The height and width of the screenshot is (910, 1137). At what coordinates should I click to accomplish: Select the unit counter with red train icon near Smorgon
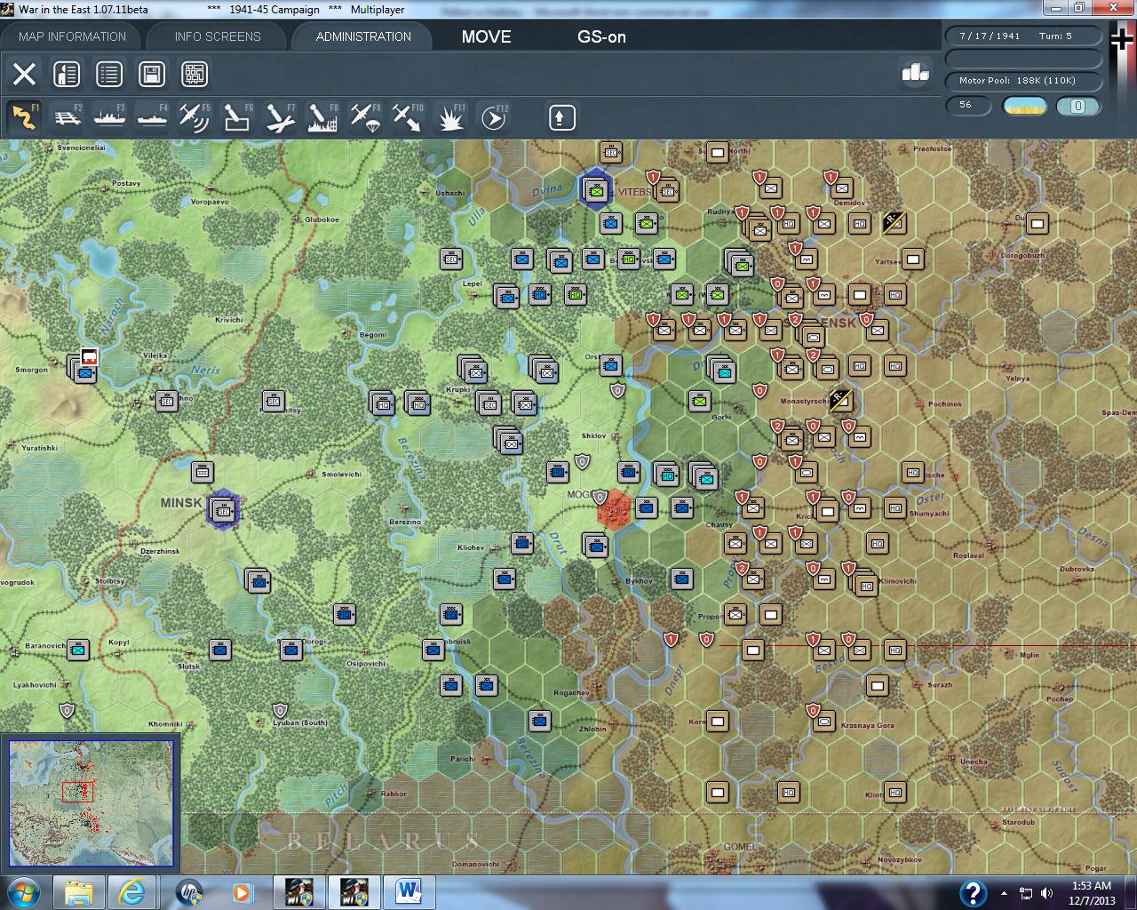point(83,367)
